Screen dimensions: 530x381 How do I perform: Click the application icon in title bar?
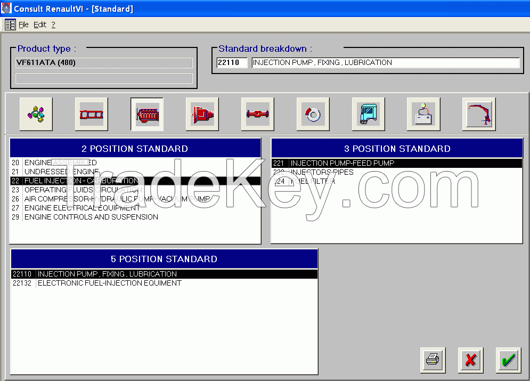tap(6, 8)
